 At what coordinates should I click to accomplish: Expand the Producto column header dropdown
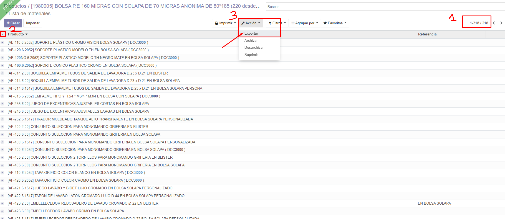(x=27, y=34)
